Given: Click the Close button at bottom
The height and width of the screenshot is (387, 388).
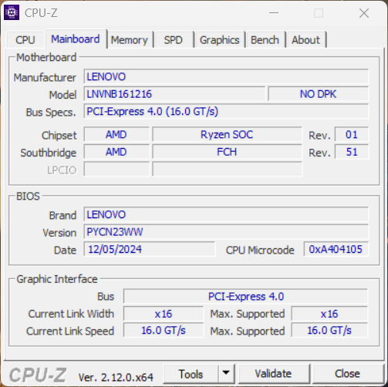Looking at the screenshot, I should (x=347, y=374).
